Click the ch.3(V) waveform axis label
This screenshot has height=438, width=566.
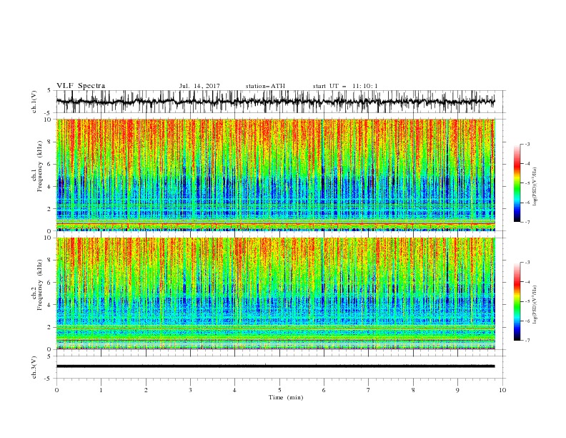point(34,367)
